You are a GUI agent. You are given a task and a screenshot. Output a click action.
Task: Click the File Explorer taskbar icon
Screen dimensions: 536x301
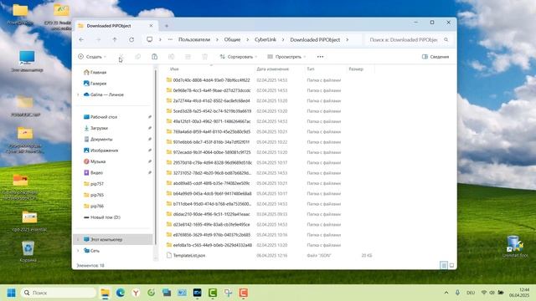tap(105, 293)
